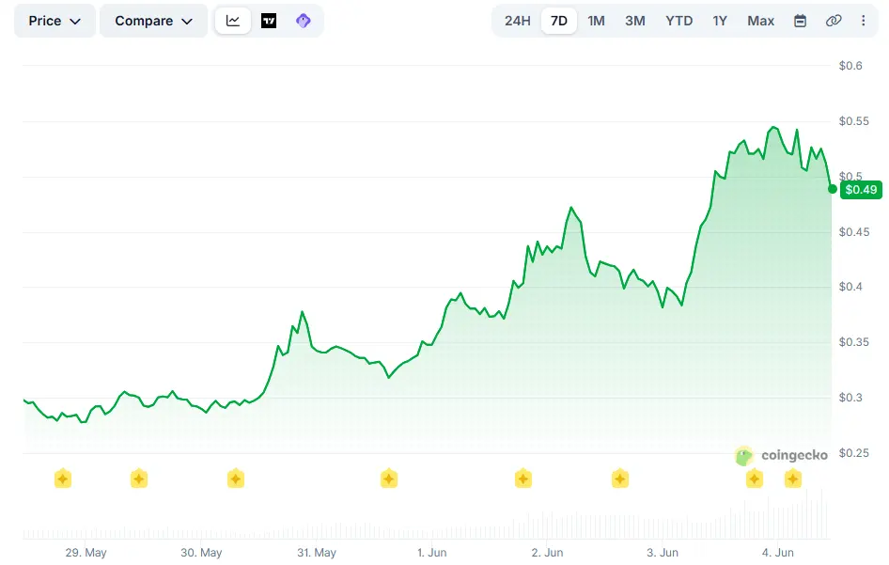Click the news marker on 29 May
The width and height of the screenshot is (889, 565).
tap(139, 479)
